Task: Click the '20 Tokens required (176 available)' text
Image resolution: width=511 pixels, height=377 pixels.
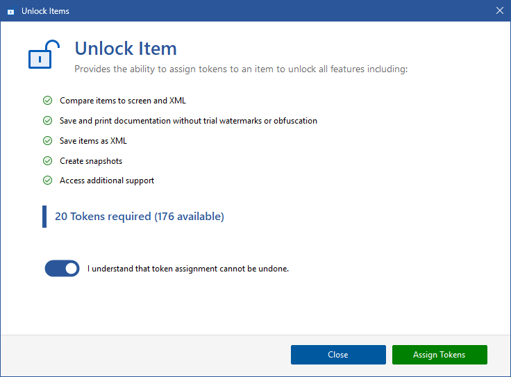Action: coord(140,217)
